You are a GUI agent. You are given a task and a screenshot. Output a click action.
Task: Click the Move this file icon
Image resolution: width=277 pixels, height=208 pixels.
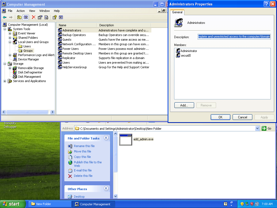(70, 151)
